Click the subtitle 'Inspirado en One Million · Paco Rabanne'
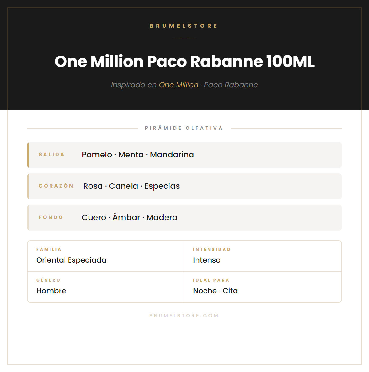 [184, 85]
